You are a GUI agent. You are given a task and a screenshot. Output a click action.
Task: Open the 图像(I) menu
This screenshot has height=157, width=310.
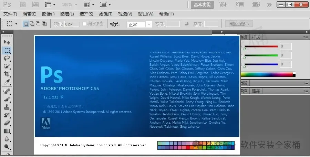point(48,14)
